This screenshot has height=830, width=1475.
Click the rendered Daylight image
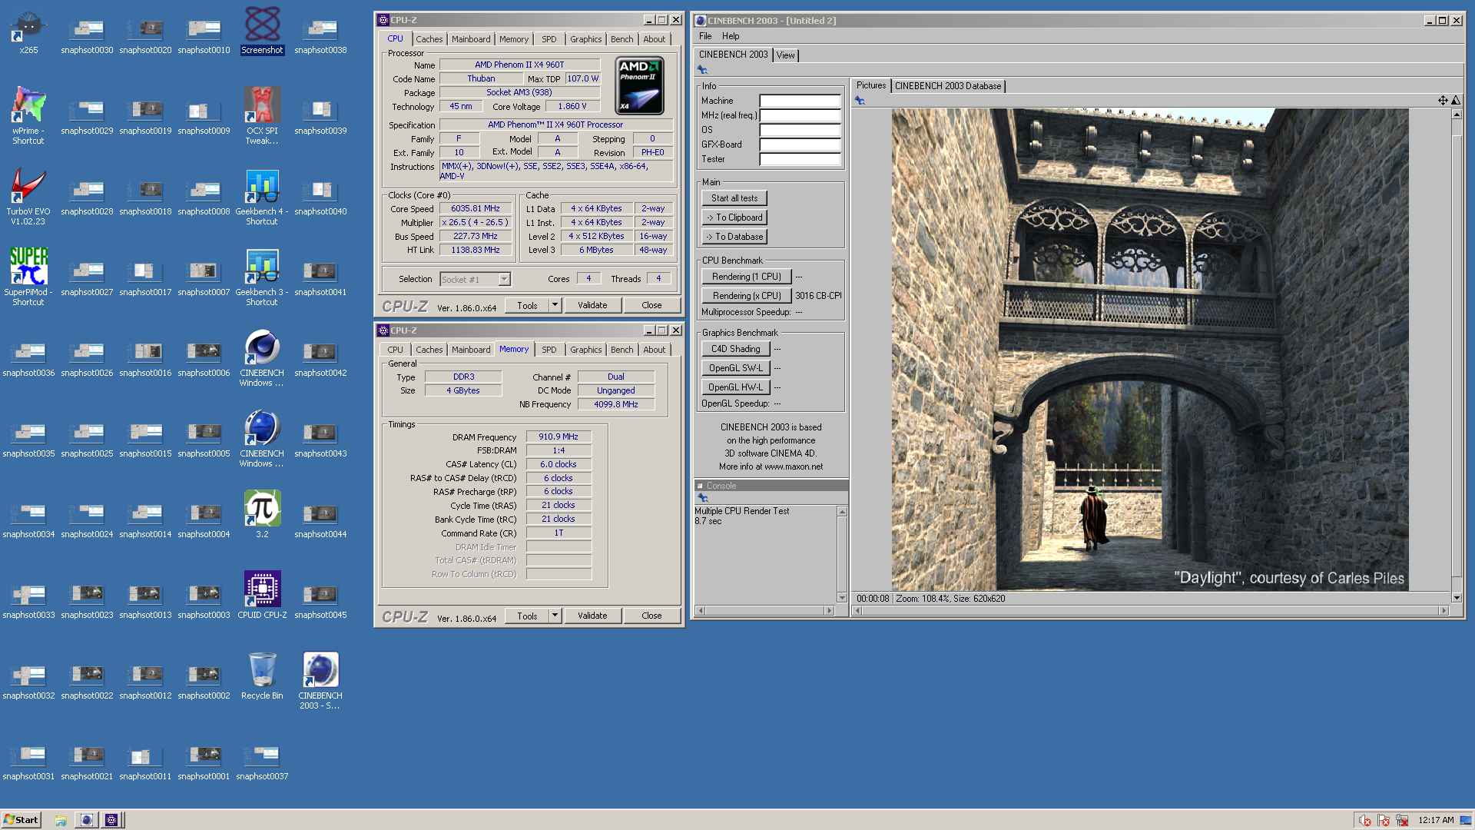[x=1150, y=350]
